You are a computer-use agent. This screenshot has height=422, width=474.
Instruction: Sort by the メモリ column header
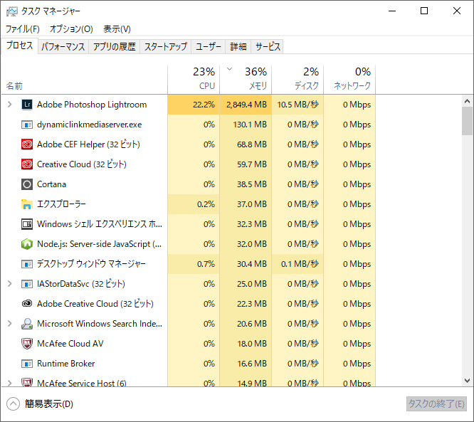[x=246, y=79]
